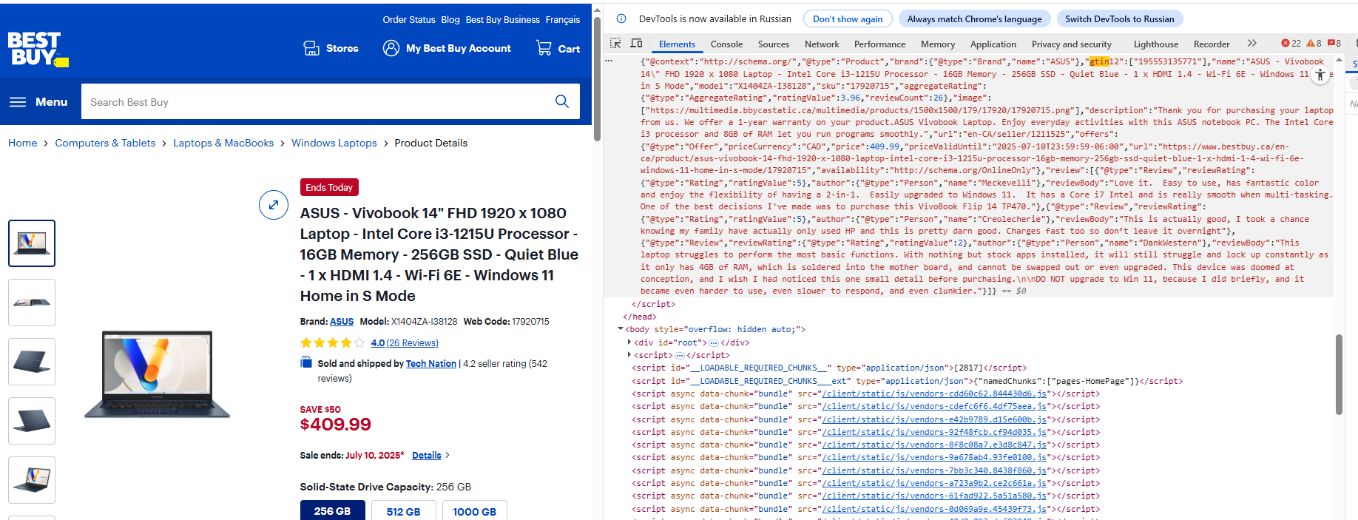1358x520 pixels.
Task: Expand product image to fullscreen
Action: [x=274, y=205]
